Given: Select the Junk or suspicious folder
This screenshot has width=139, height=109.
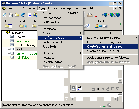Looking at the screenshot, I should coord(26,53).
